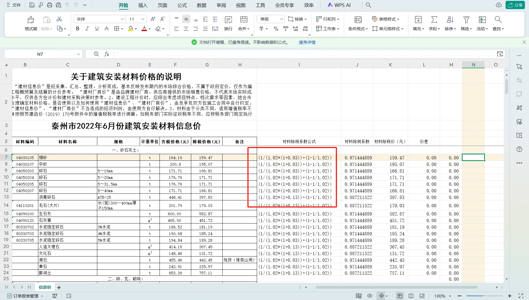529x300 pixels.
Task: Toggle eye protection mode icon
Action: click(x=370, y=296)
